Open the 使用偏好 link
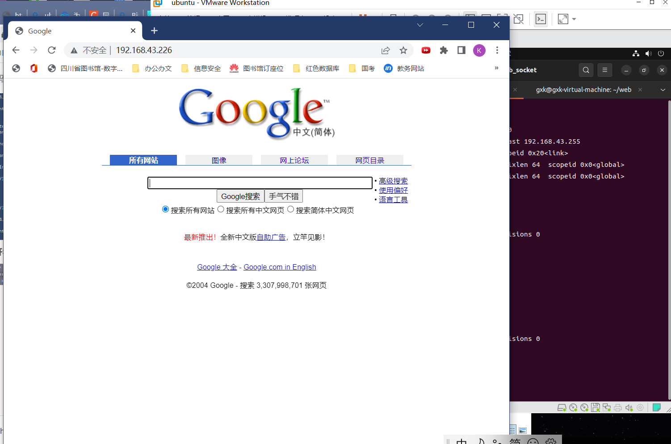 point(393,190)
